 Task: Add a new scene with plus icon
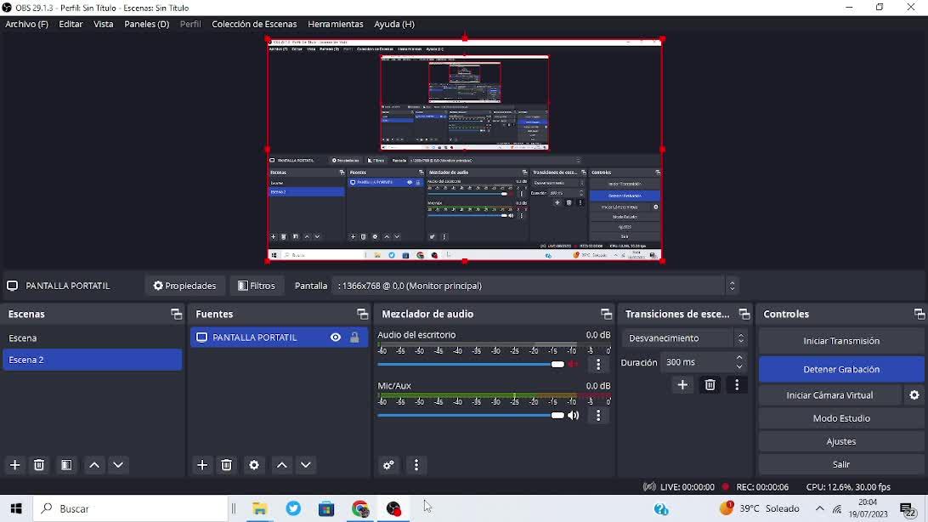[x=15, y=465]
